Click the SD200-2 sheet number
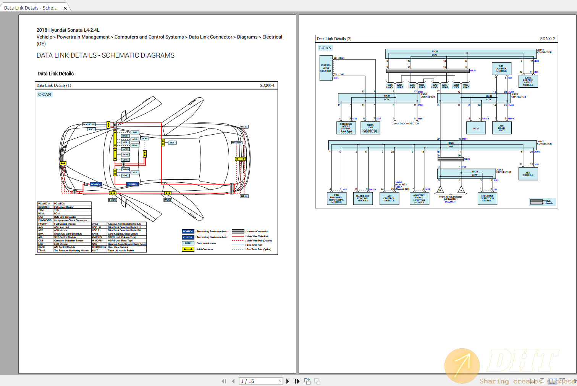The width and height of the screenshot is (577, 386). (x=548, y=39)
